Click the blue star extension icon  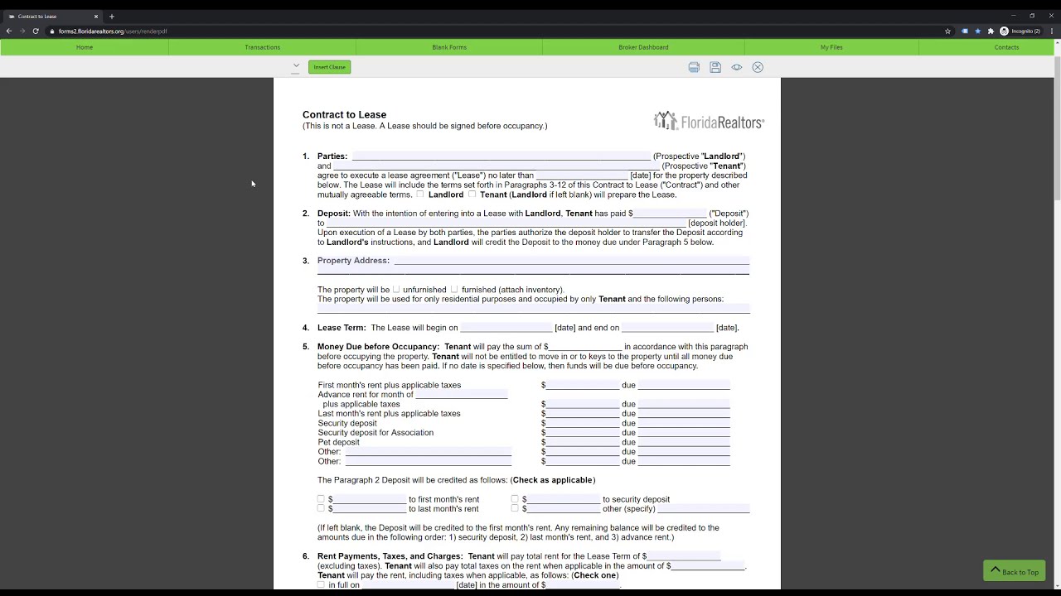[978, 31]
